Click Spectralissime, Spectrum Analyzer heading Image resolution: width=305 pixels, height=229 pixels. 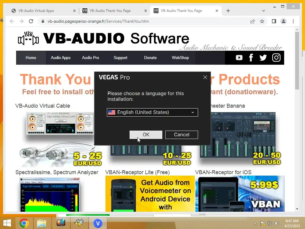(57, 172)
